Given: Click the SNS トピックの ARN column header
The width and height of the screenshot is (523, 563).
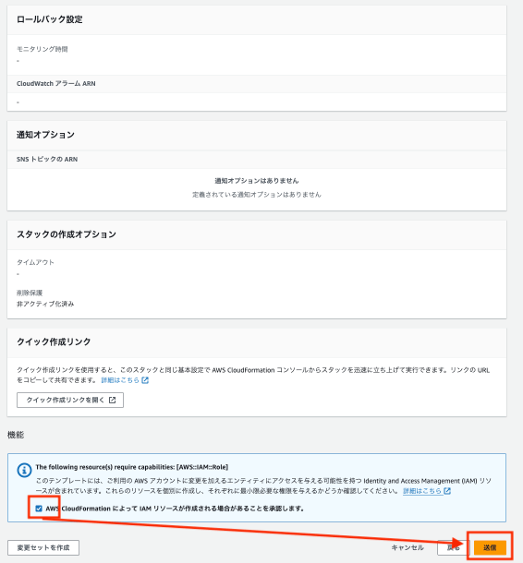Looking at the screenshot, I should pos(47,159).
